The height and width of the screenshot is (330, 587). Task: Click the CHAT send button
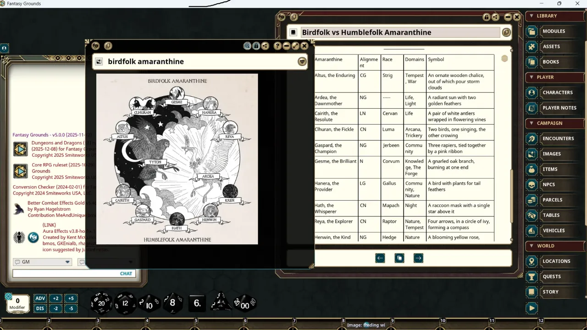[126, 274]
